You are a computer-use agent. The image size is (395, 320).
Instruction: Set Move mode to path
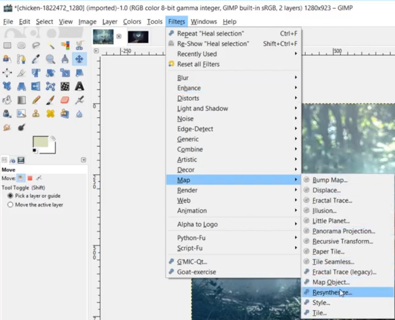39,178
